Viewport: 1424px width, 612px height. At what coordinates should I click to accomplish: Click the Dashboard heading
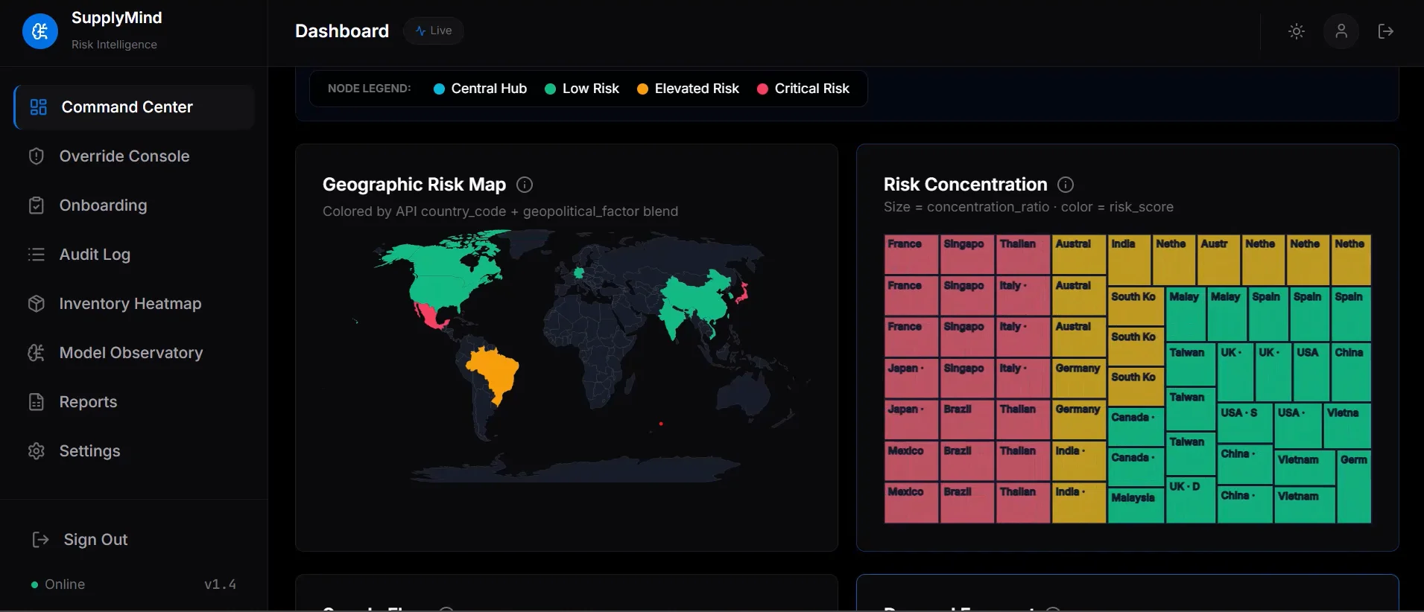coord(342,31)
